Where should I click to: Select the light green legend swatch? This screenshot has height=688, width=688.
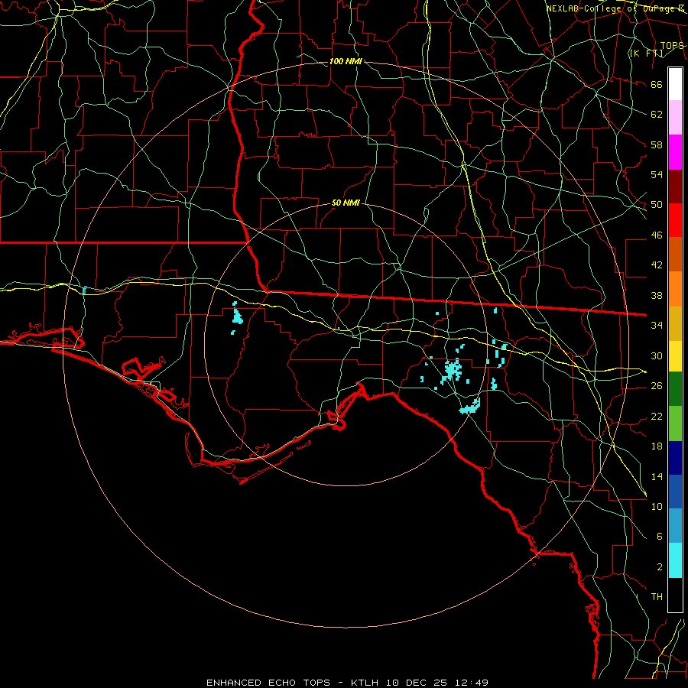click(675, 424)
